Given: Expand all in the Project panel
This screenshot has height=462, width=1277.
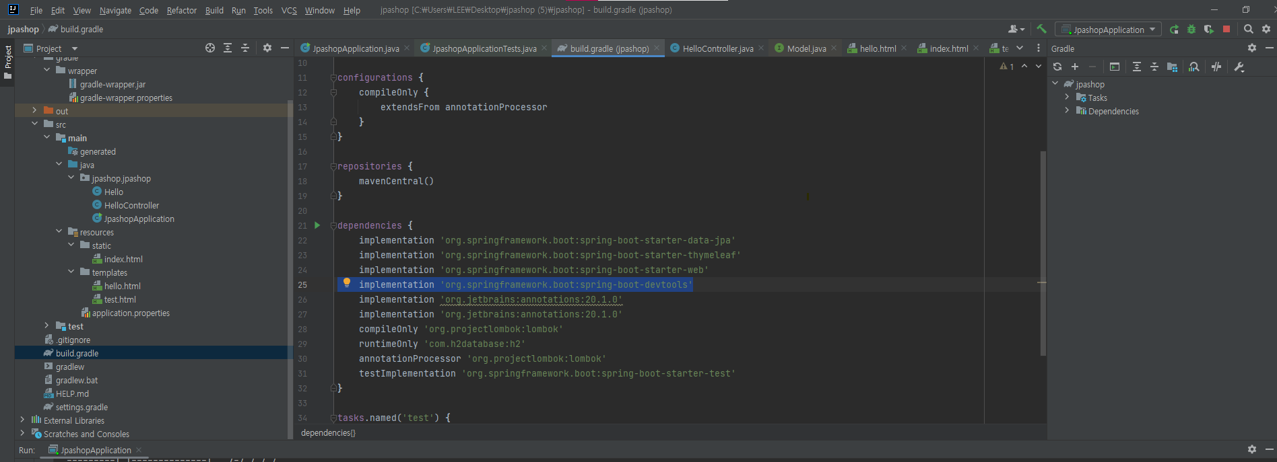Looking at the screenshot, I should (x=228, y=48).
